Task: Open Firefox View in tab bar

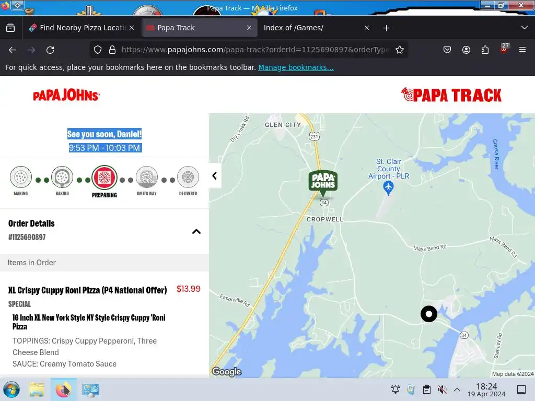Action: [10, 28]
